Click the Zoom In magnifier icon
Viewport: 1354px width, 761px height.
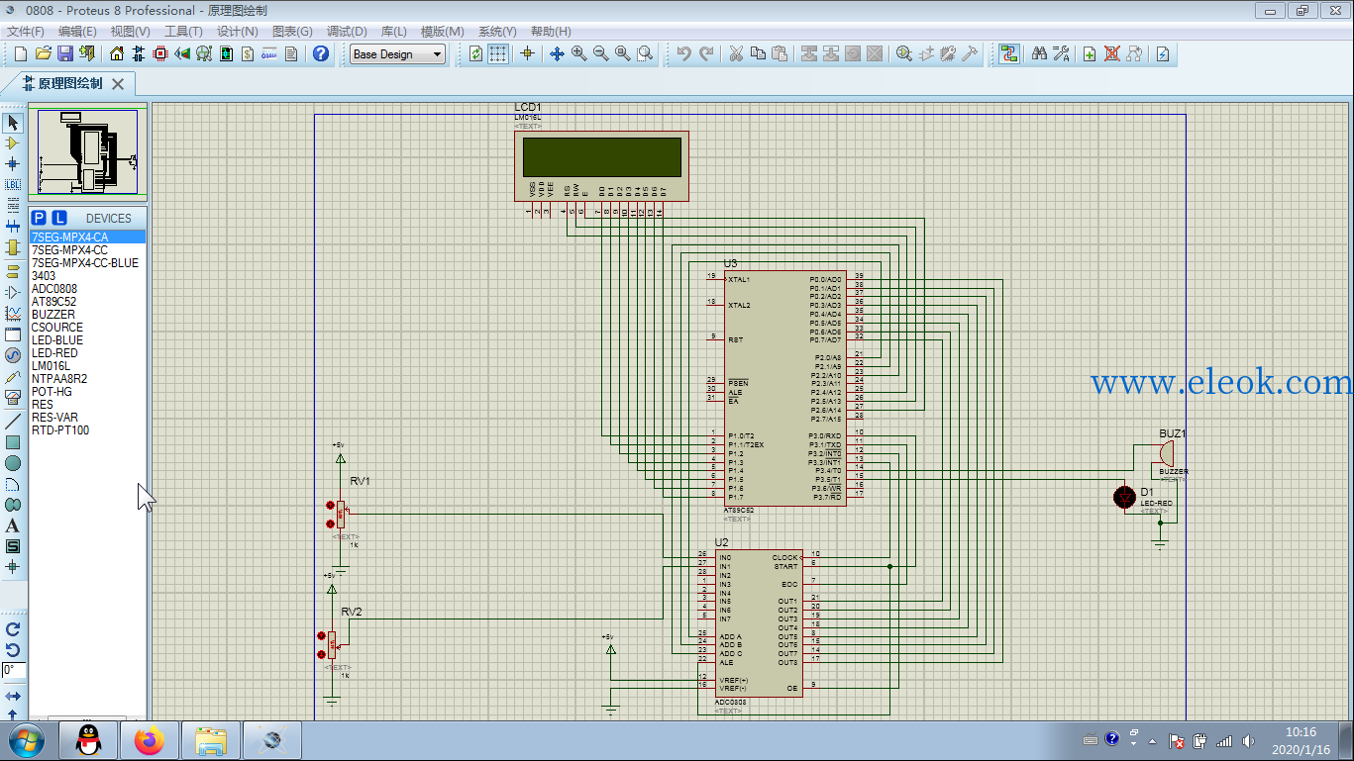pyautogui.click(x=578, y=53)
